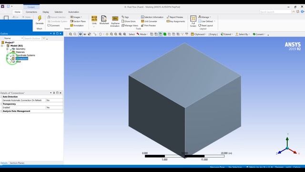The height and width of the screenshot is (172, 305).
Task: Open the Mode selection dropdown
Action: 142,34
